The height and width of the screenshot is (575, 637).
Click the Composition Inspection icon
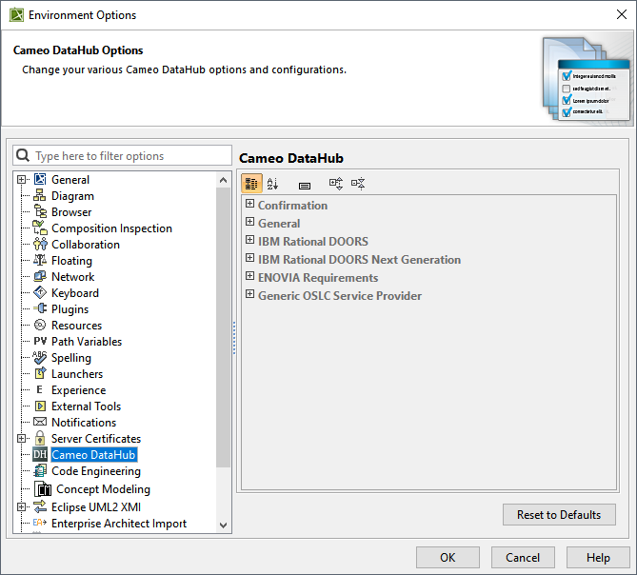pos(40,228)
